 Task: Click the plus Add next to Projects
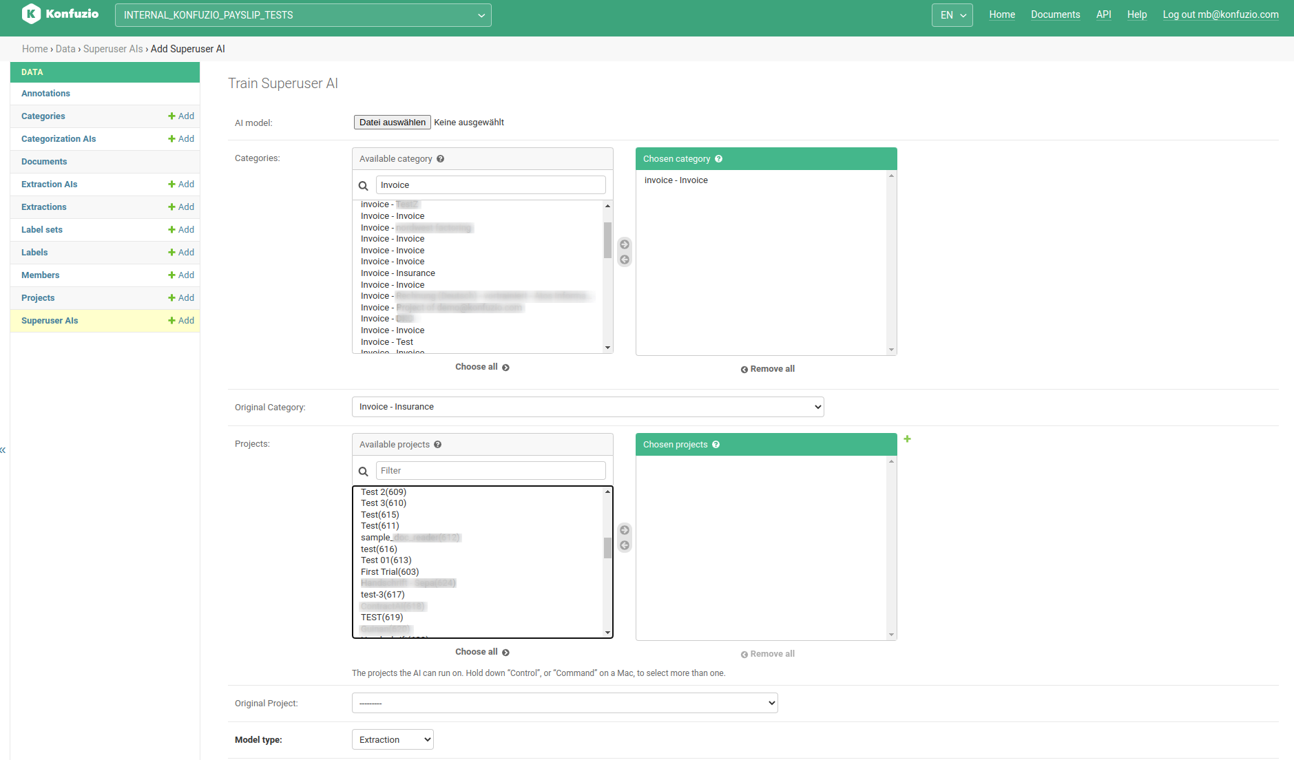tap(181, 298)
